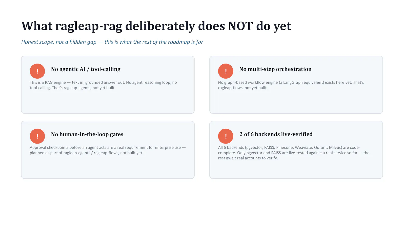Click the warning icon beside No human-in-the-loop gates
The image size is (405, 227).
click(x=37, y=136)
